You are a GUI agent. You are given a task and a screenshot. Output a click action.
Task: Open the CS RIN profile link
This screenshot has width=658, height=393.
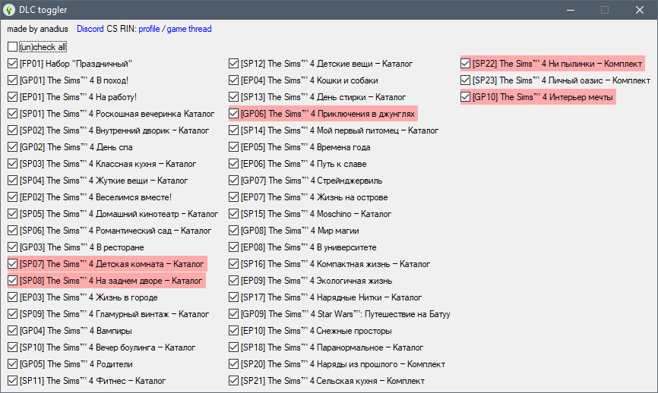(x=149, y=29)
